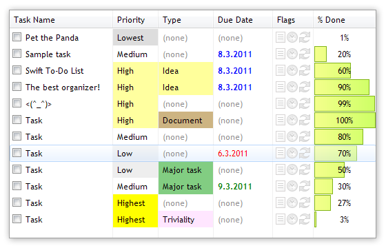The width and height of the screenshot is (386, 248).
Task: Toggle the checkbox for the <(^_^)> task
Action: pos(17,103)
